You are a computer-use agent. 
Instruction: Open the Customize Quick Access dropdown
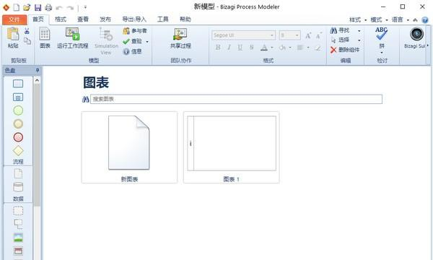pyautogui.click(x=85, y=7)
